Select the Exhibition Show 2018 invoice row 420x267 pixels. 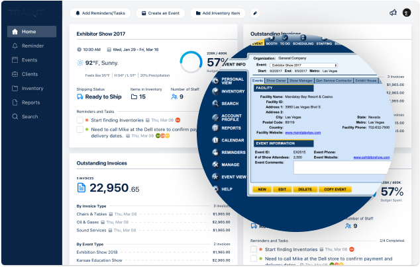pyautogui.click(x=153, y=252)
